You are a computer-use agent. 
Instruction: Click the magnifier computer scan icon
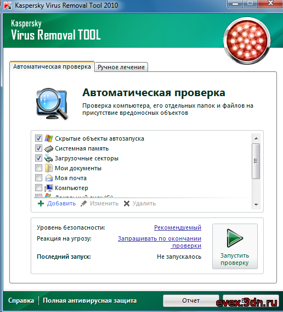[52, 104]
